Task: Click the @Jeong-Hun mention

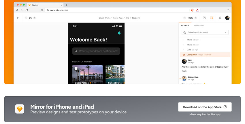Action: (222, 67)
